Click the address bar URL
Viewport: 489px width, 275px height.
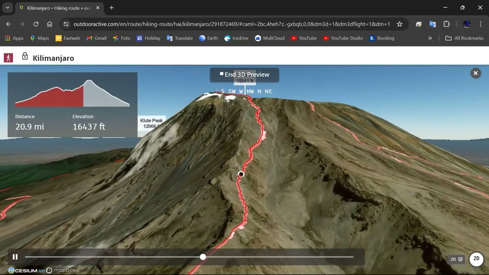click(232, 24)
